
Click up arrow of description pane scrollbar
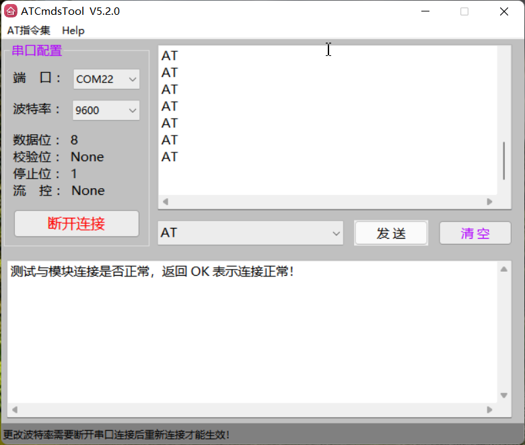pyautogui.click(x=504, y=269)
